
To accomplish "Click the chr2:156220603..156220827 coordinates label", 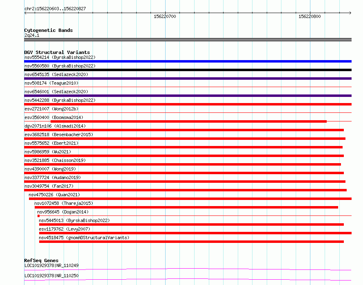I will click(x=55, y=9).
